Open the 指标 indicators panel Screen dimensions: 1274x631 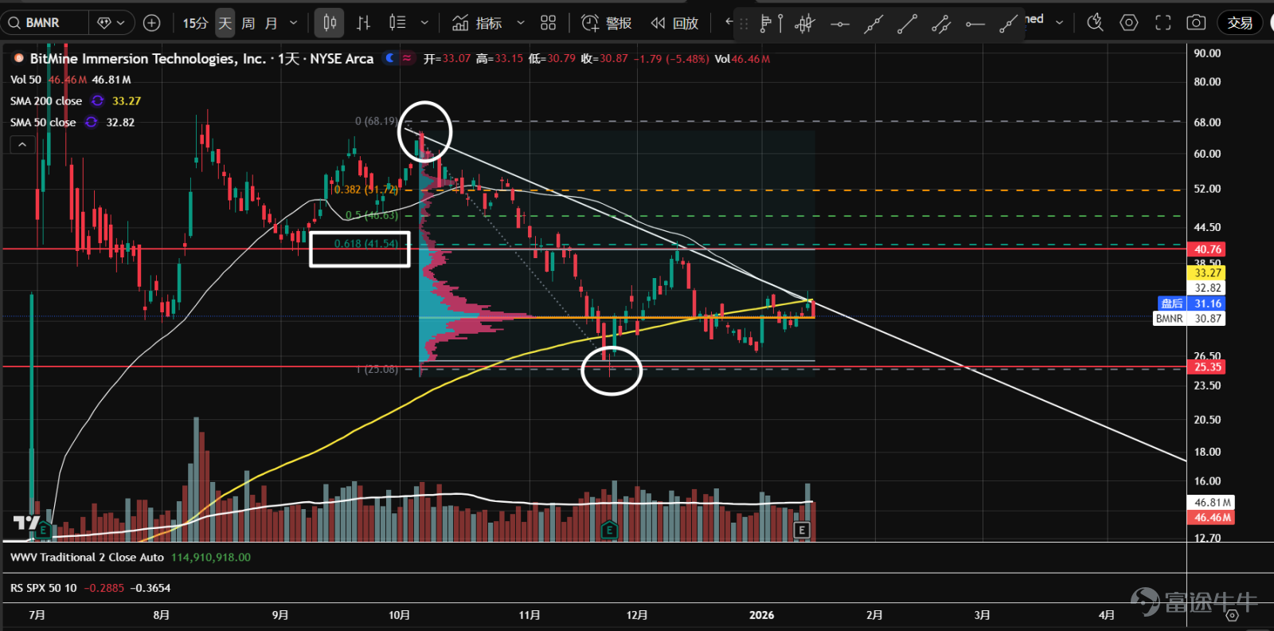pyautogui.click(x=477, y=23)
